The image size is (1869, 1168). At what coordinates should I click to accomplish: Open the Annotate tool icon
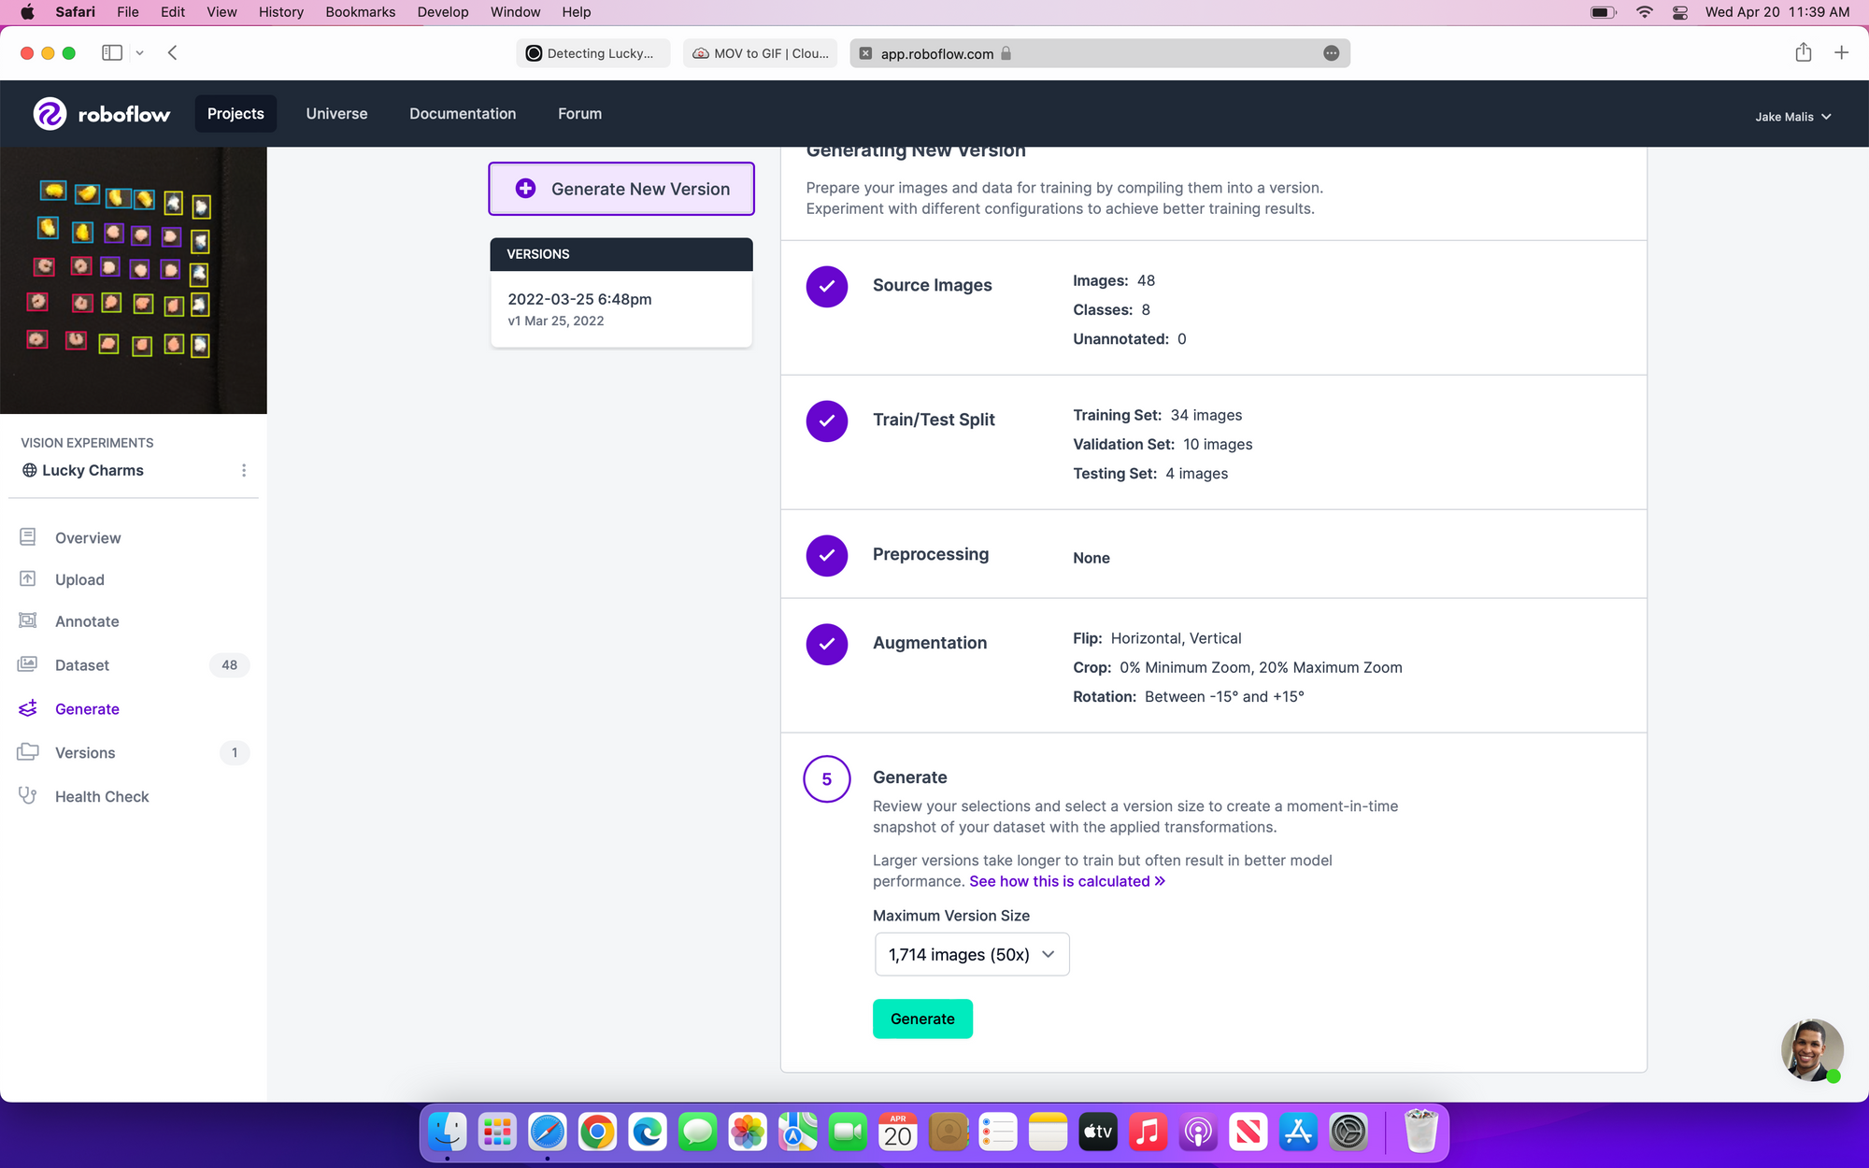[x=28, y=621]
